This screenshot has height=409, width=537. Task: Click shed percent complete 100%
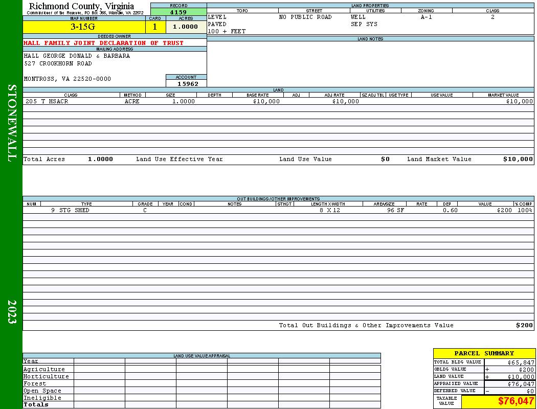(x=525, y=211)
